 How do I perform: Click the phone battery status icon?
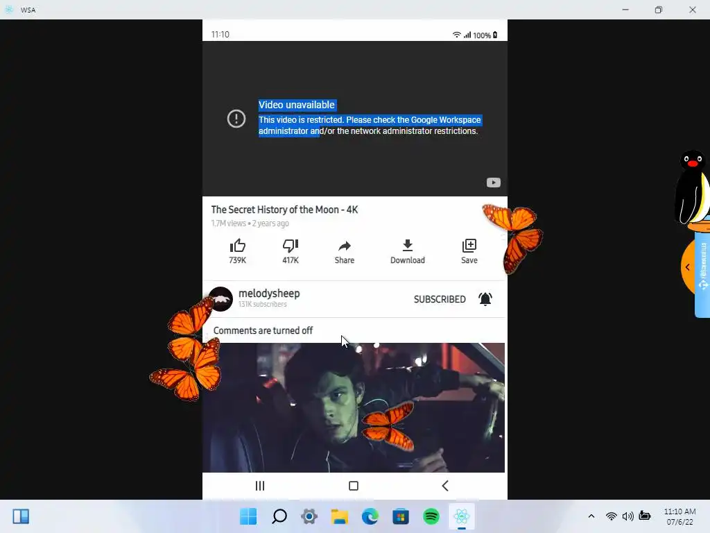pos(495,35)
